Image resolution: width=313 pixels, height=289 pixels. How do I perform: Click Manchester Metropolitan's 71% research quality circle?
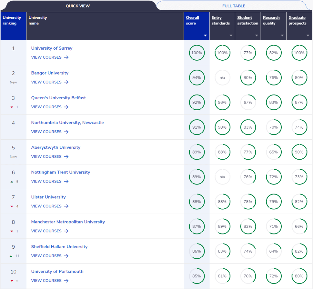point(273,227)
